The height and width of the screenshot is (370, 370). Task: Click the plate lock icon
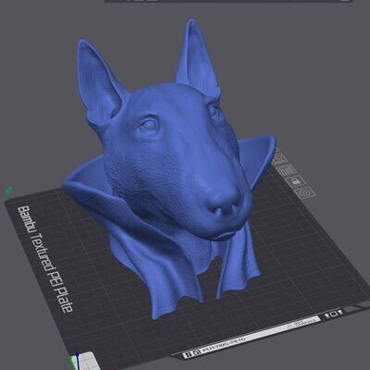pyautogui.click(x=296, y=181)
